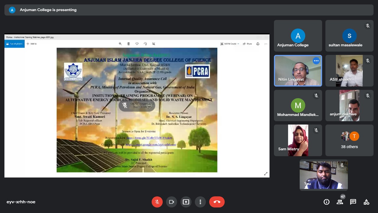This screenshot has width=378, height=213.
Task: Open the more options three-dot menu
Action: [x=200, y=202]
